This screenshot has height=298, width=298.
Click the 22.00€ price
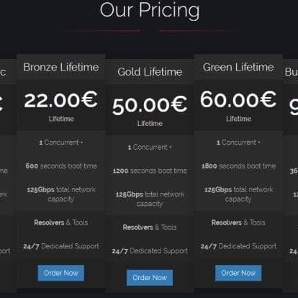[x=61, y=100]
